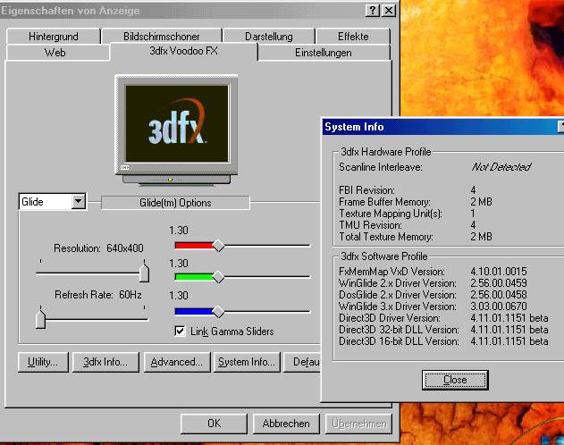564x445 pixels.
Task: Open the Darstellung tab
Action: (269, 37)
